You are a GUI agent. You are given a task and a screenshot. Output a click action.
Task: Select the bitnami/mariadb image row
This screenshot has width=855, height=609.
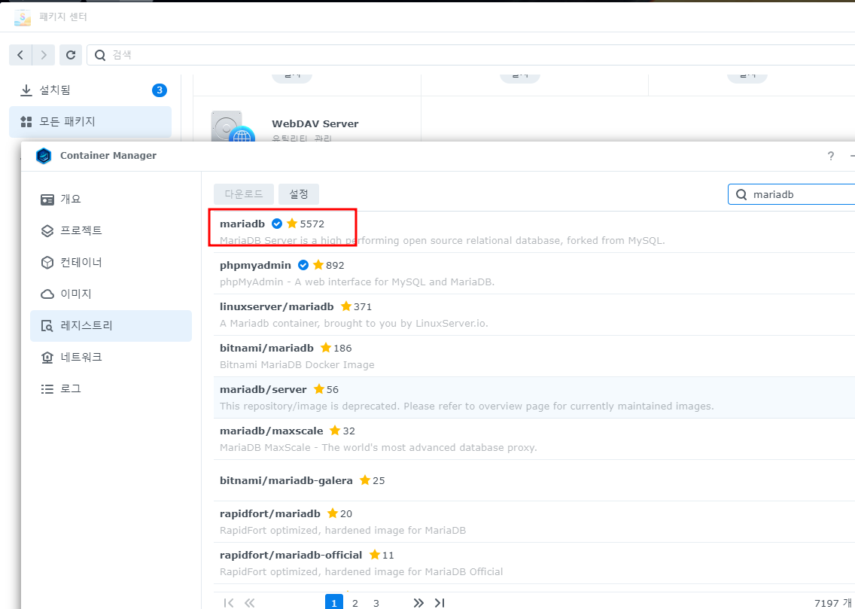534,357
